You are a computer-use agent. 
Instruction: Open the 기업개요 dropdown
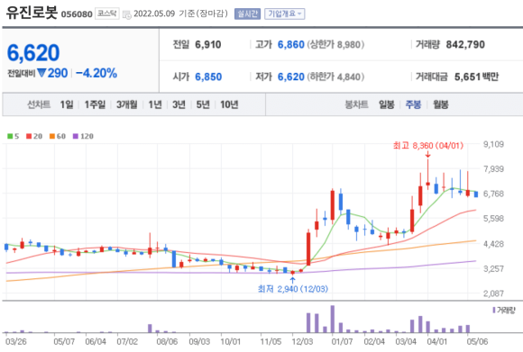click(285, 14)
